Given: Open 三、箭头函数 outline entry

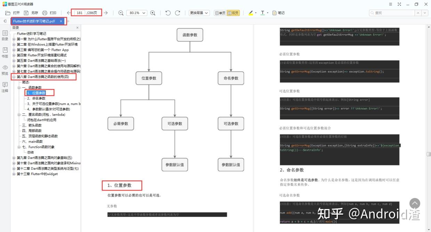Looking at the screenshot, I should [x=32, y=125].
